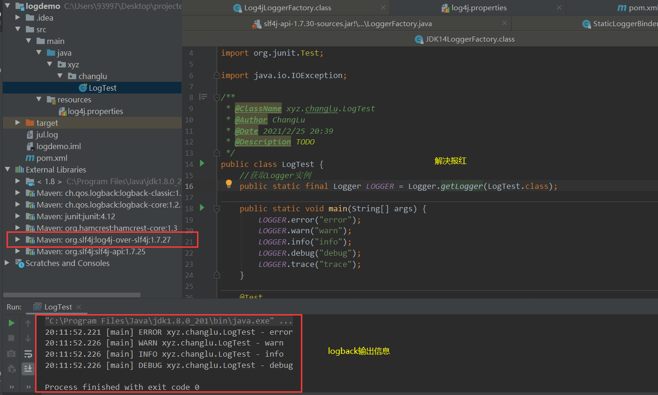Click the orange target folder icon

coord(30,123)
